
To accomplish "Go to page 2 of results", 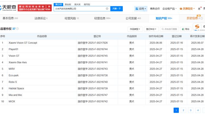I will (183, 110).
